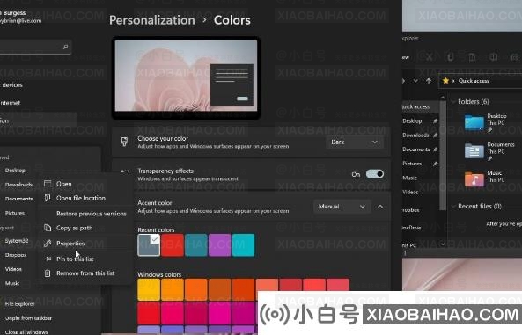Click the paintbrush icon beside Choose your color
The width and height of the screenshot is (522, 335).
(x=124, y=142)
